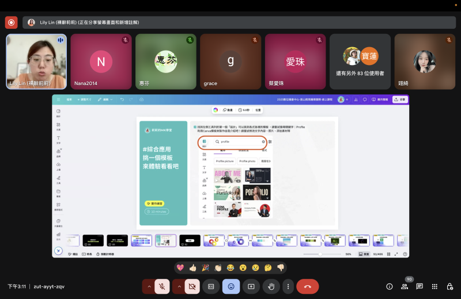Viewport: 461px width, 299px height.
Task: Select Lily Lin's video tile
Action: (36, 62)
